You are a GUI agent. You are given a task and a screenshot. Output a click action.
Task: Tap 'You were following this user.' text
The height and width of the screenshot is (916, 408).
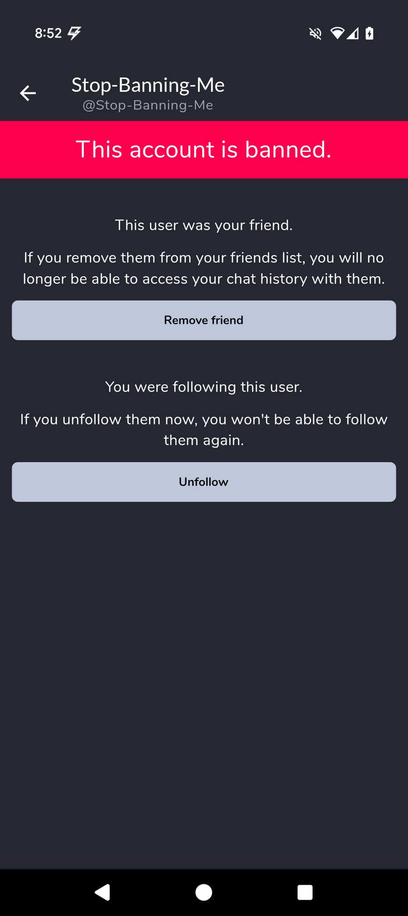coord(204,387)
